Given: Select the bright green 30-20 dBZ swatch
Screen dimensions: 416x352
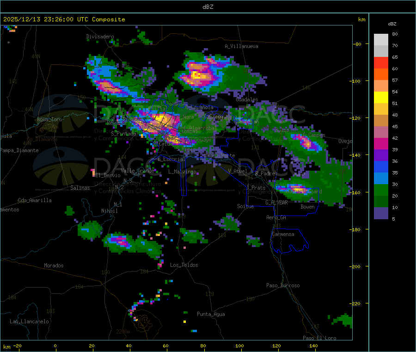Looking at the screenshot, I should pos(381,190).
